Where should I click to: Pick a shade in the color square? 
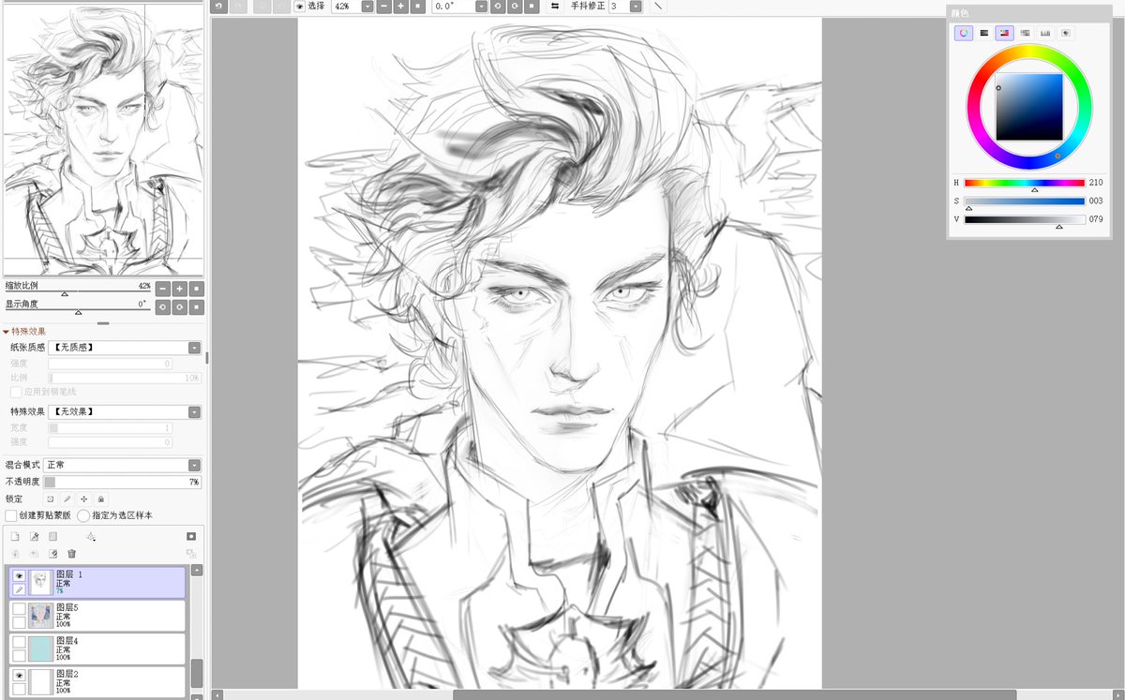click(x=1028, y=107)
